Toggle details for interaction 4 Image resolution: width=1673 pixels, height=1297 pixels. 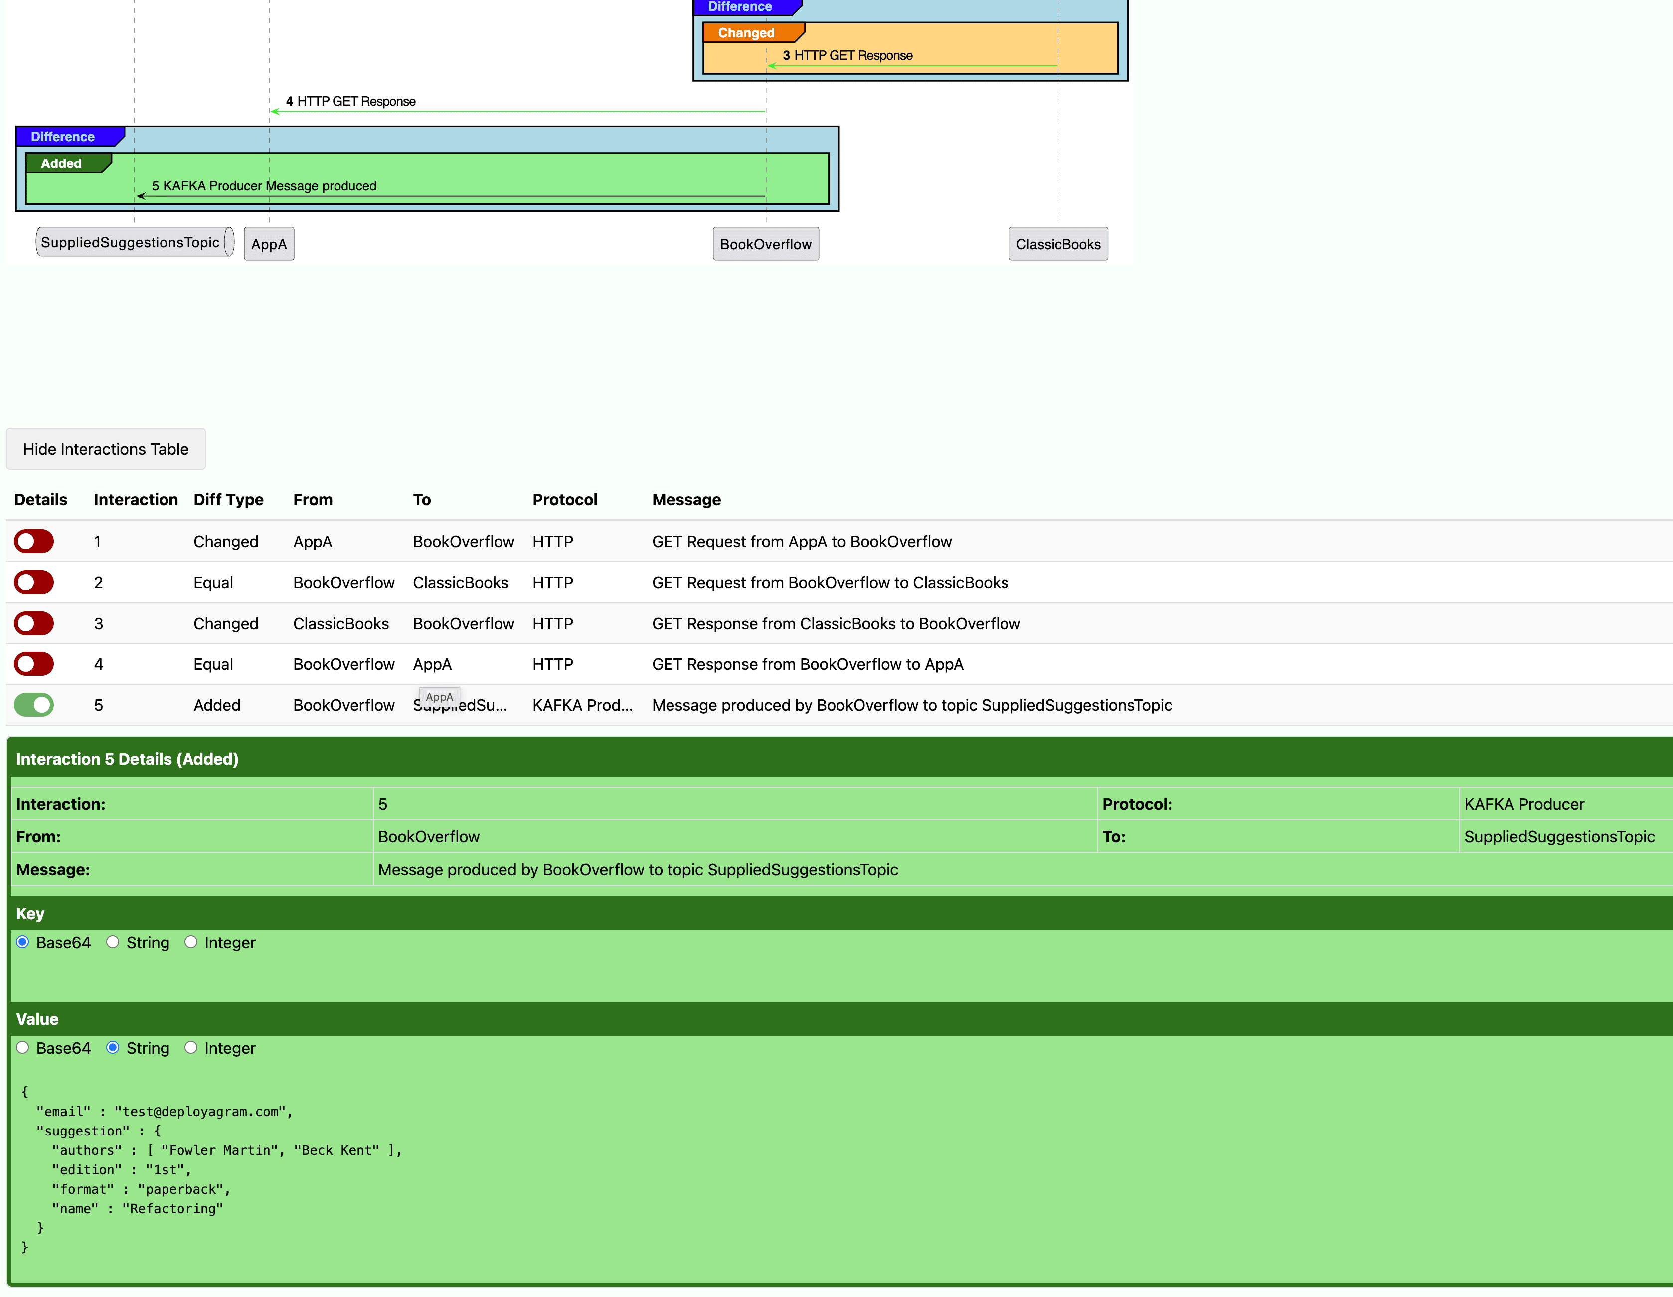(34, 663)
